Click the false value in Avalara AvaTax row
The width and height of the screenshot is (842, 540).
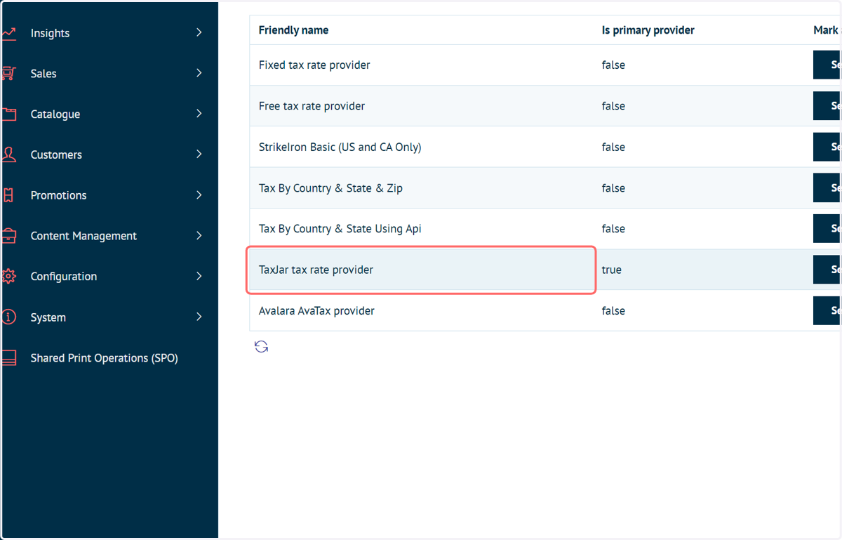tap(613, 310)
